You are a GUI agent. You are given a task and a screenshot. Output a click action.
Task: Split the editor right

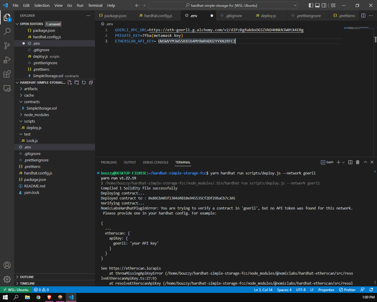pyautogui.click(x=363, y=16)
